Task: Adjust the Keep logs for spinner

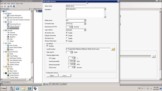Action: click(72, 52)
